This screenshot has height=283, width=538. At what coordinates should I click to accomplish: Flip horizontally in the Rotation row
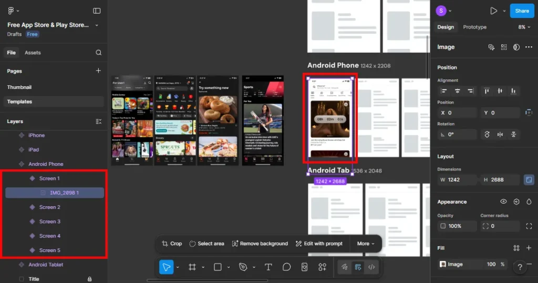(500, 134)
